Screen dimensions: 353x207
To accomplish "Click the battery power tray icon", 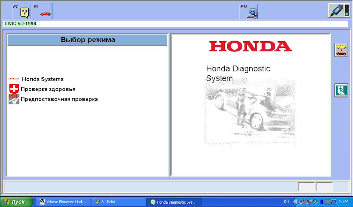I will pyautogui.click(x=321, y=202).
